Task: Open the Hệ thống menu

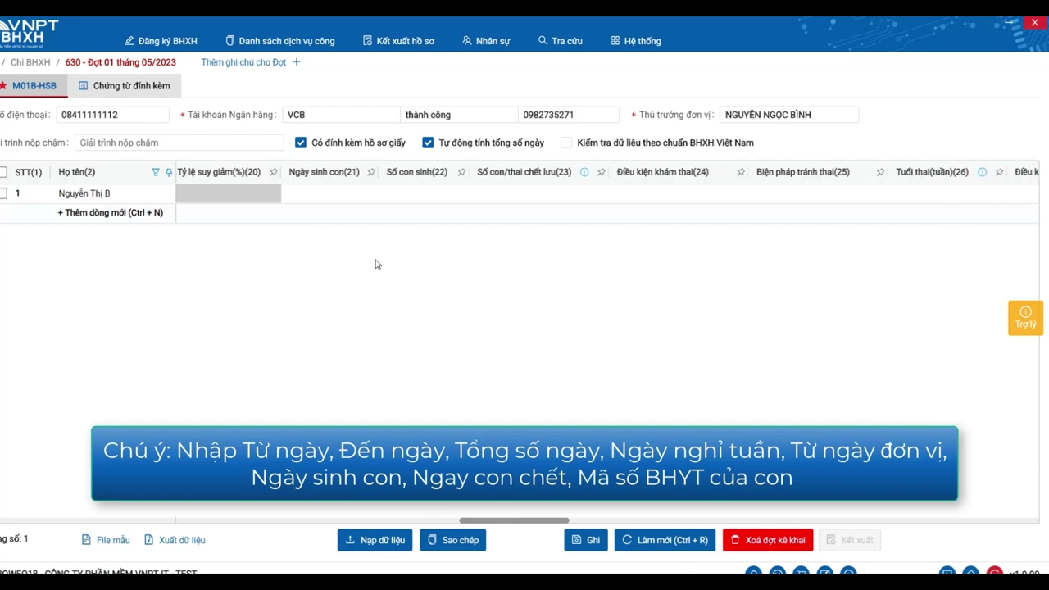Action: 636,41
